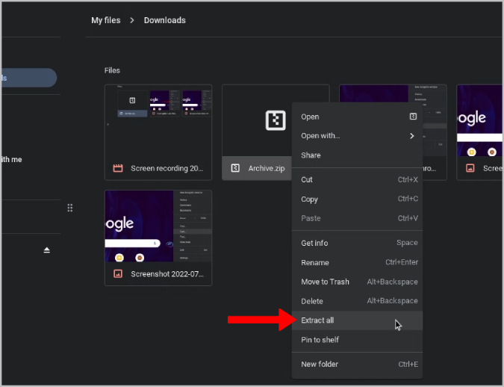Select the Files section heading

tap(112, 70)
